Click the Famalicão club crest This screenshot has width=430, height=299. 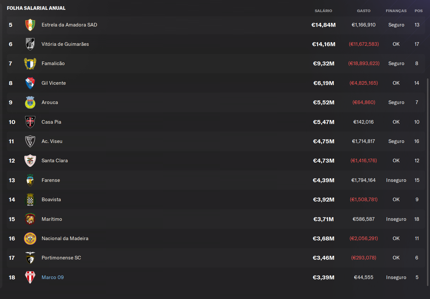30,63
